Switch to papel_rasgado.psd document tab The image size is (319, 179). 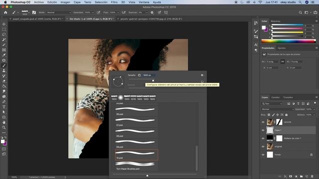36,19
